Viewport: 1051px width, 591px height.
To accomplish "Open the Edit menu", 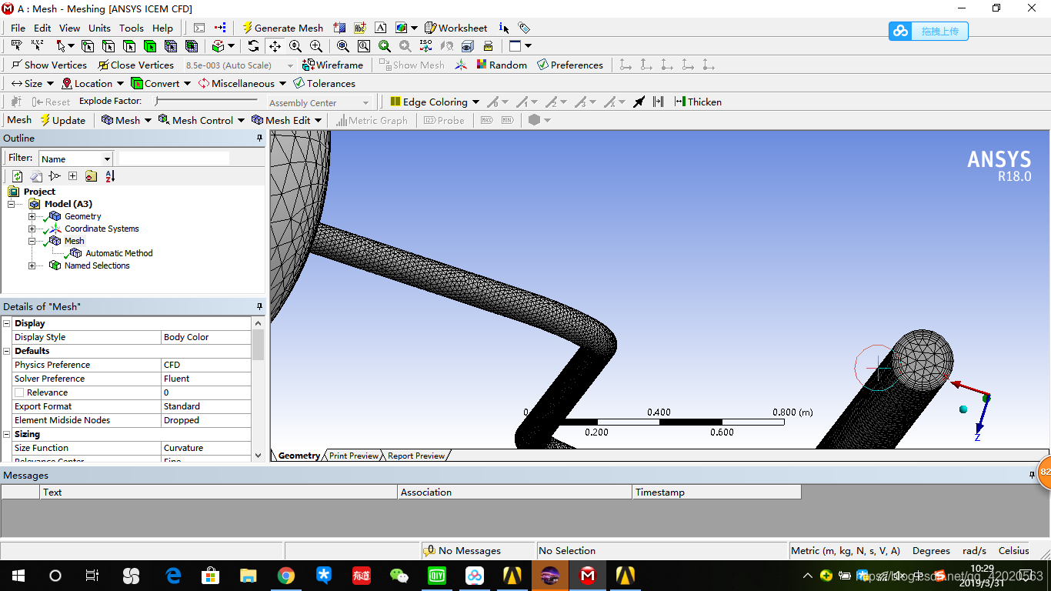I will coord(42,28).
